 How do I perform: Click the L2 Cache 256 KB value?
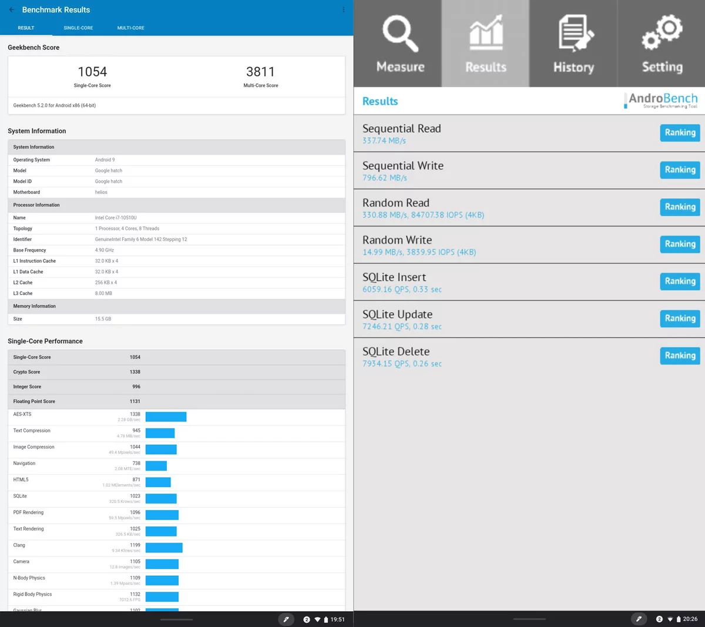[106, 283]
